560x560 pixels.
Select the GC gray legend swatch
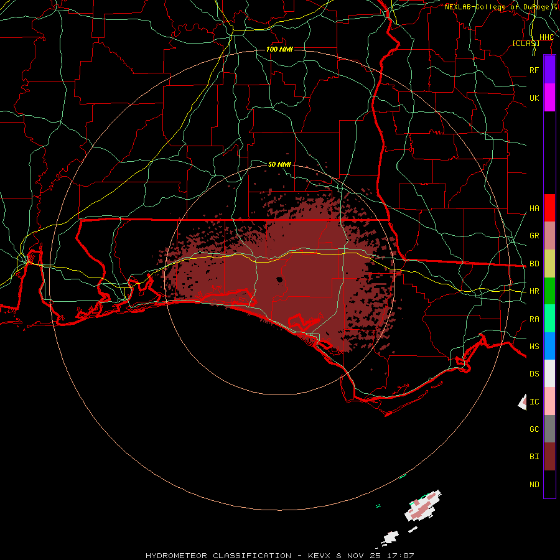click(x=549, y=429)
